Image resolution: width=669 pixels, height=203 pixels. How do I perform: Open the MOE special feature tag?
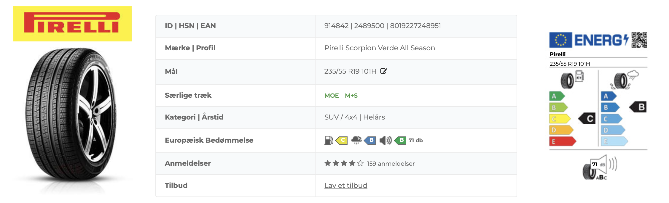(332, 96)
